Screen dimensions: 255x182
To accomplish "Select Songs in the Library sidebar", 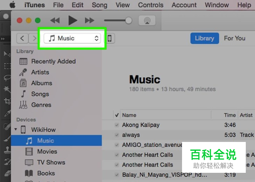I will pyautogui.click(x=40, y=94).
